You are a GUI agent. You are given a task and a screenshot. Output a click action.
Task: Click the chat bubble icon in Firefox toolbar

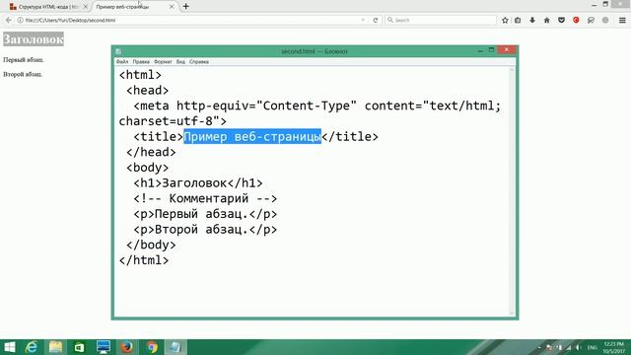point(591,20)
